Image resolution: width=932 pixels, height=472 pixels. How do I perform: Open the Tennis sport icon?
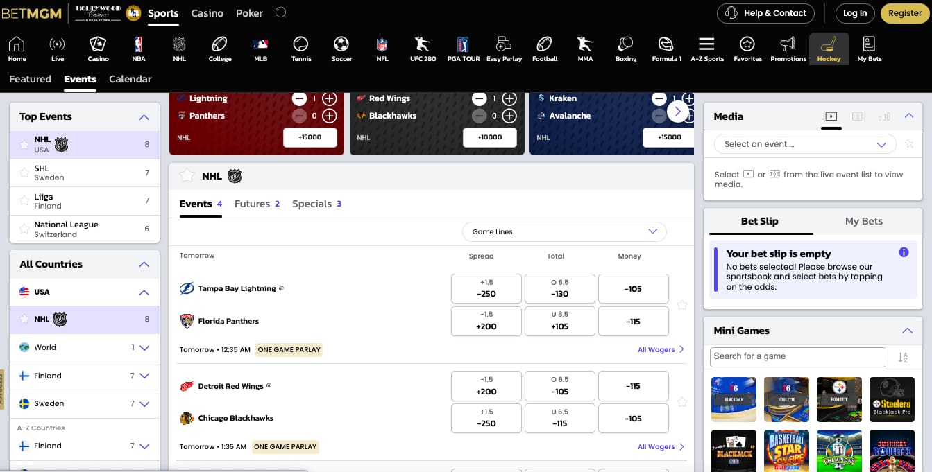click(301, 49)
